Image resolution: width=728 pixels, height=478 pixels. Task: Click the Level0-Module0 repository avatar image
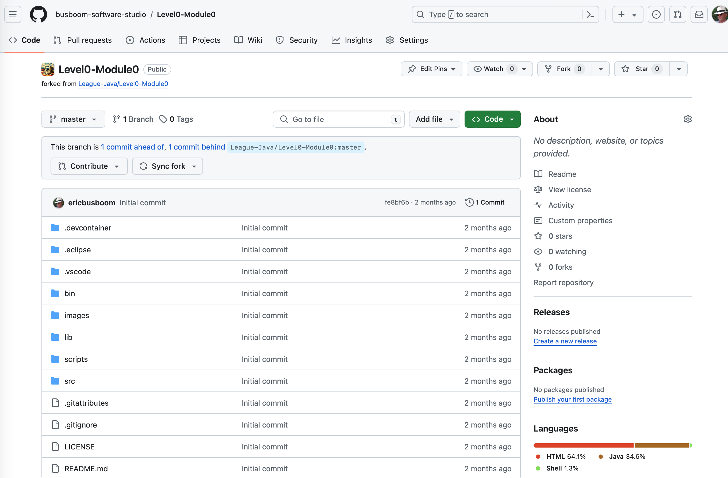[x=48, y=69]
